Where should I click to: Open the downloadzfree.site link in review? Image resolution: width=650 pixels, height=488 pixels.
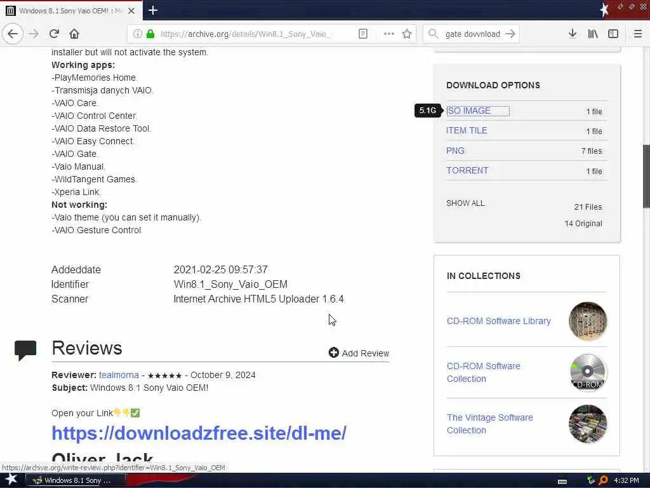coord(199,433)
